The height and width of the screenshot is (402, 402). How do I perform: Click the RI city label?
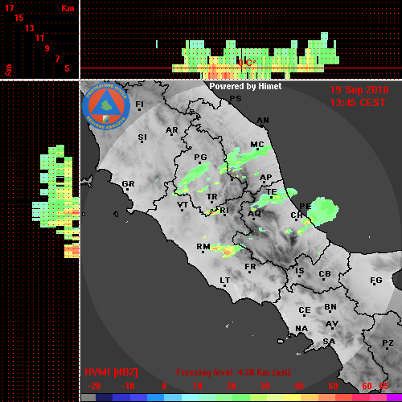[224, 211]
